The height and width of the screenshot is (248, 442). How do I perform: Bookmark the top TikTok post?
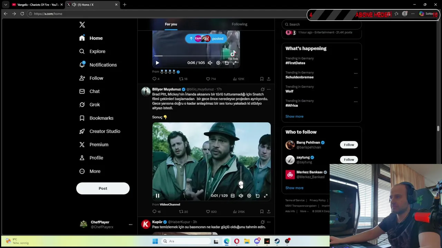click(x=262, y=79)
